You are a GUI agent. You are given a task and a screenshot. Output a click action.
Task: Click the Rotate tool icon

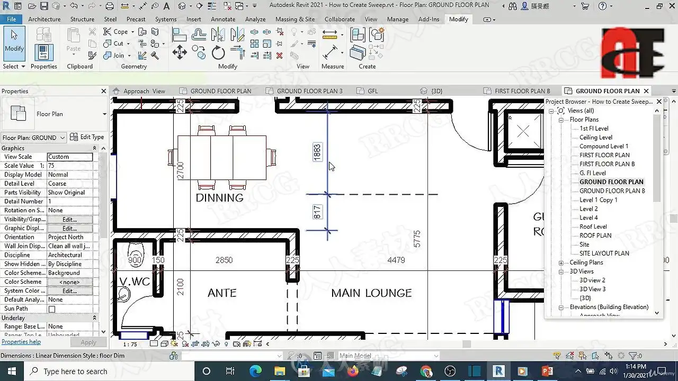tap(218, 52)
